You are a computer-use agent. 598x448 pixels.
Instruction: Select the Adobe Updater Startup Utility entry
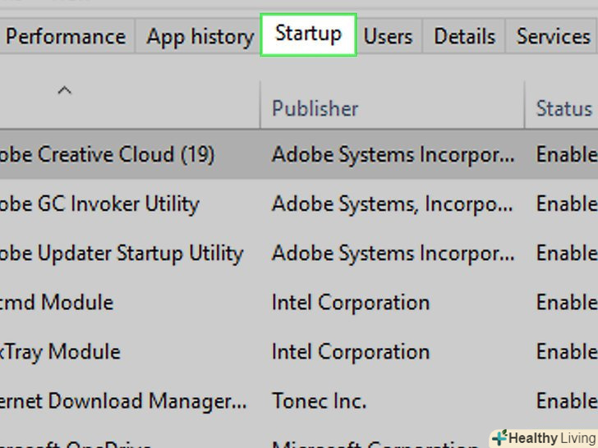(122, 253)
